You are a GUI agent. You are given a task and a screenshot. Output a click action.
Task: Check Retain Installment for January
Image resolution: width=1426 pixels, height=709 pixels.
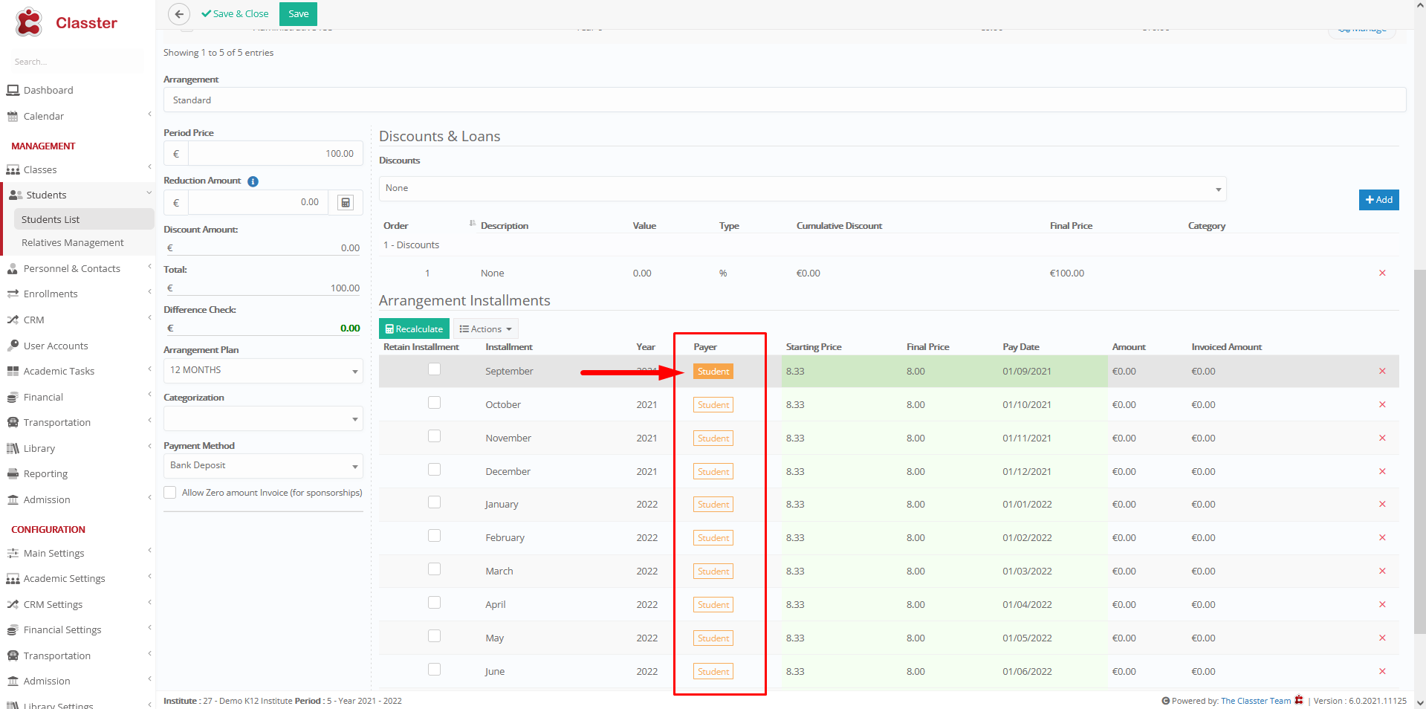point(435,502)
